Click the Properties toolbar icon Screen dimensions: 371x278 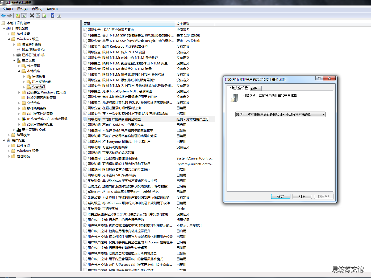click(38, 16)
